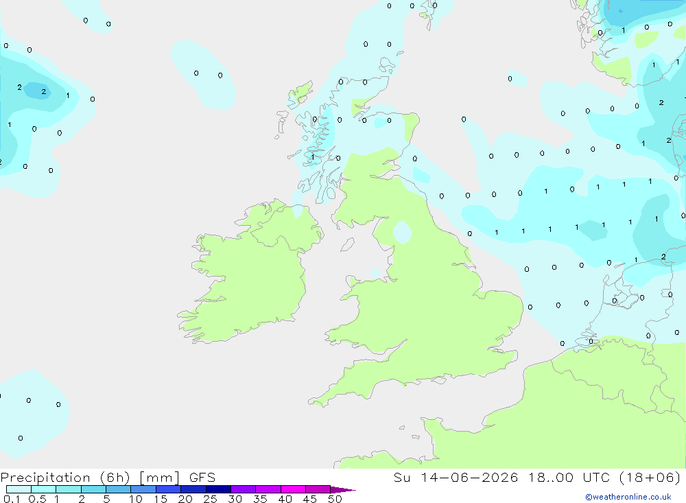Pick the 1–2 mm legend color box

[68, 489]
